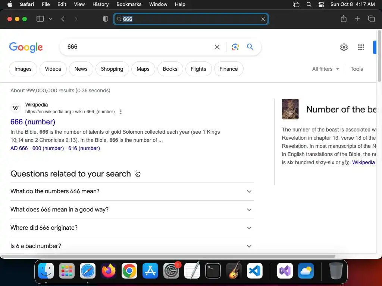The width and height of the screenshot is (382, 286).
Task: Open the Google apps grid
Action: pyautogui.click(x=361, y=47)
